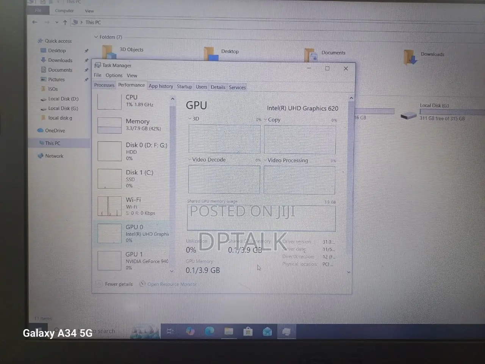
Task: Switch to the Users tab
Action: point(201,87)
